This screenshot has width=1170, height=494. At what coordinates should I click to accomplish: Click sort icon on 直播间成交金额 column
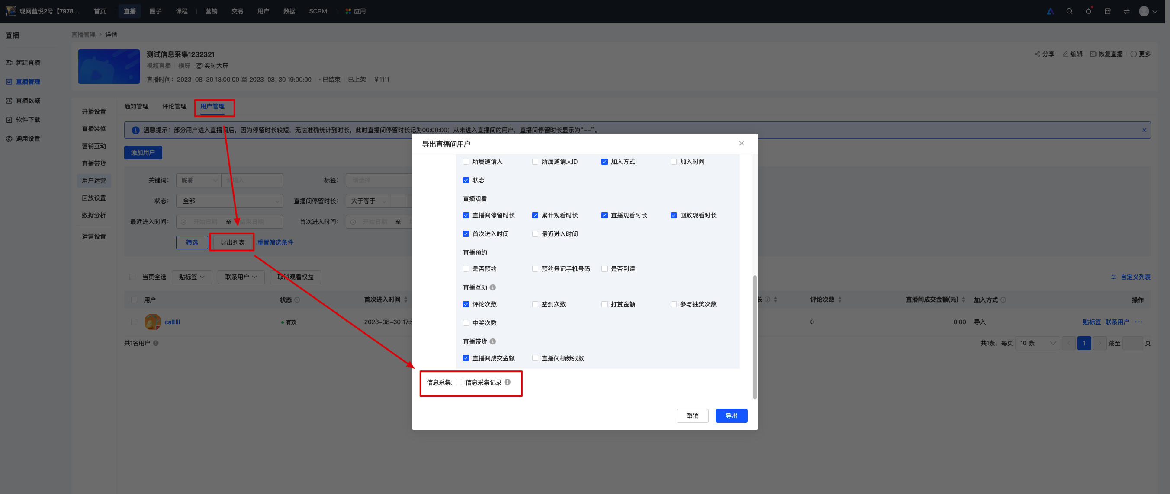(963, 300)
